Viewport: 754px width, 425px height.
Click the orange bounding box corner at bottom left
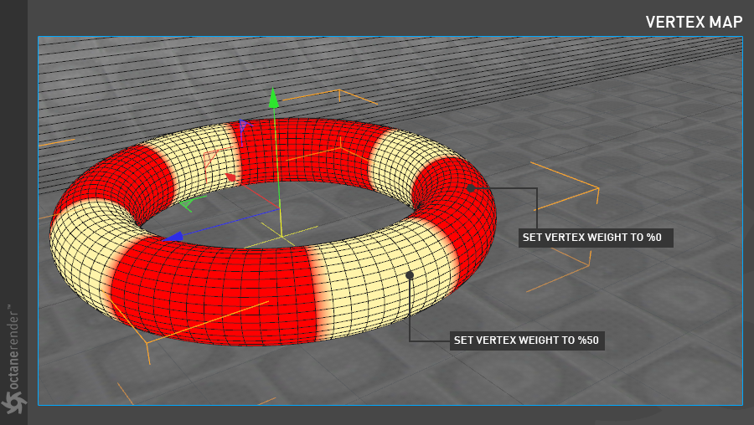[x=147, y=342]
